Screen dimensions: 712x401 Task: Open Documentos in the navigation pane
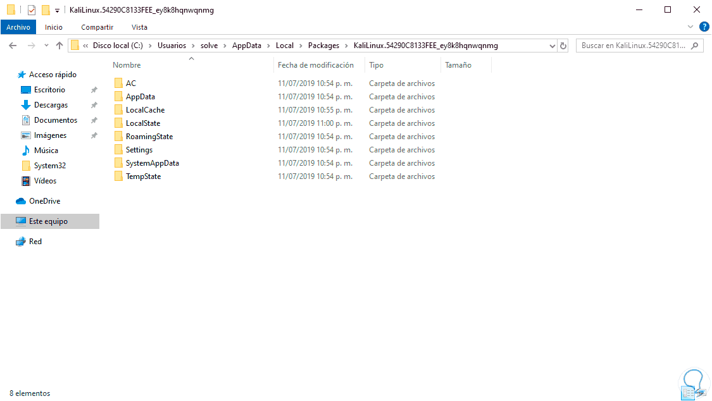(x=49, y=120)
